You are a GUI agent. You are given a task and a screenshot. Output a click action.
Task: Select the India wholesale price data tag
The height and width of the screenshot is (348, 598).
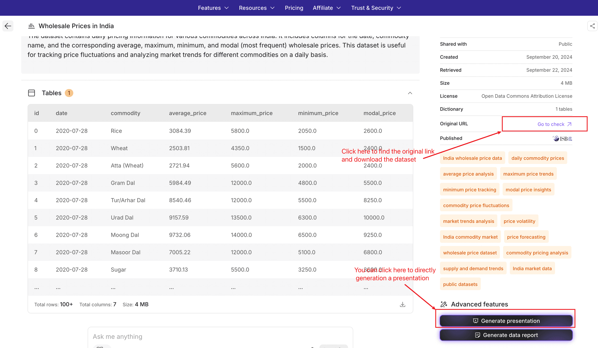click(472, 158)
